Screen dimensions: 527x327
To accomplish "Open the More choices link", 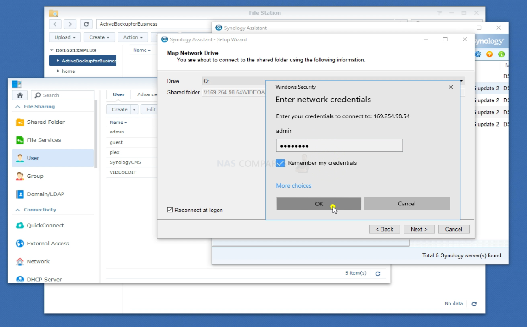I will [x=294, y=186].
